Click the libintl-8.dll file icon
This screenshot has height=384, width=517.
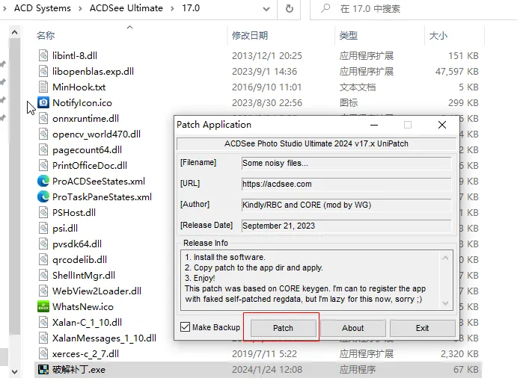click(43, 55)
